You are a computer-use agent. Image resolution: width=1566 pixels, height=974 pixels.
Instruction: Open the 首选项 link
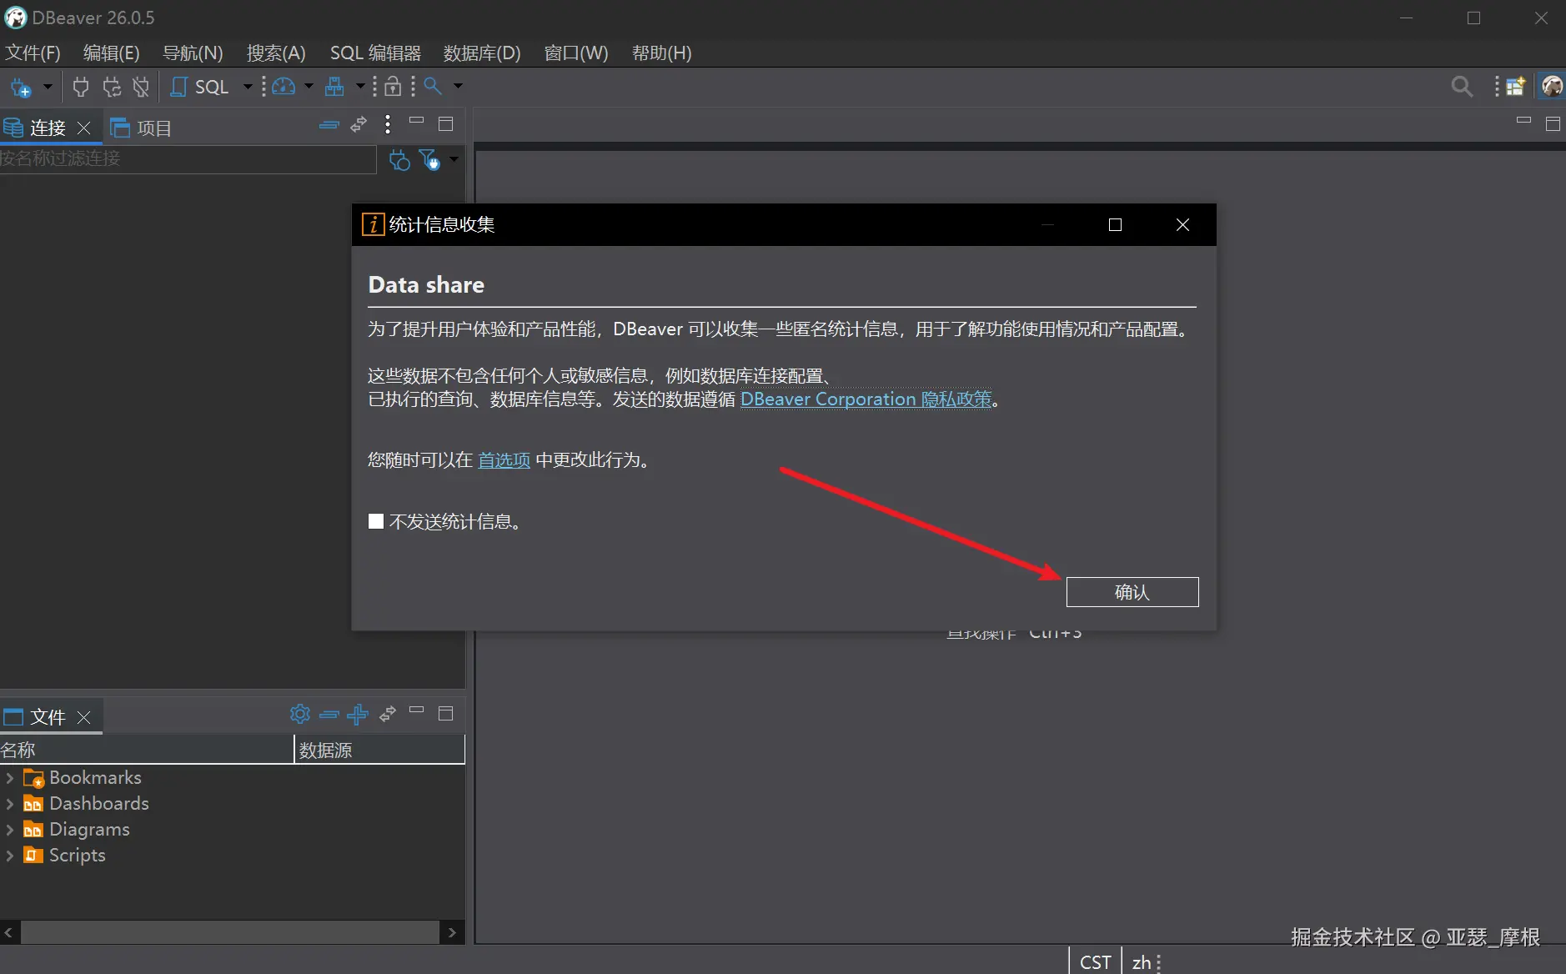[504, 460]
